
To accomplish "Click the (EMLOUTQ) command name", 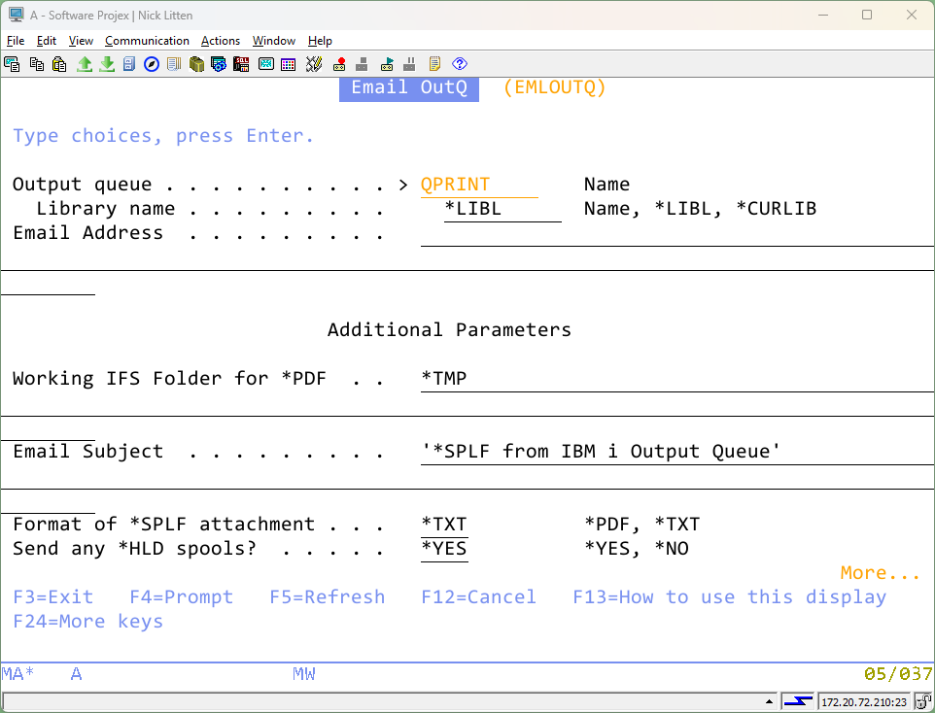I will [555, 87].
